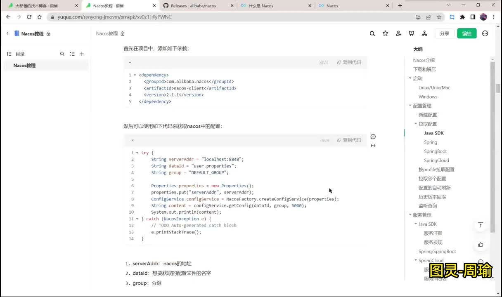Open browser extensions puzzle icon
This screenshot has height=297, width=502.
(x=462, y=17)
